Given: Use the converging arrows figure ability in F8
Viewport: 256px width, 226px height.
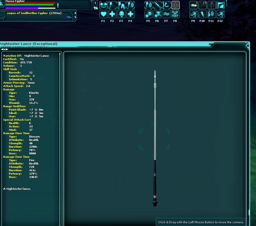Looking at the screenshot, I should (176, 14).
